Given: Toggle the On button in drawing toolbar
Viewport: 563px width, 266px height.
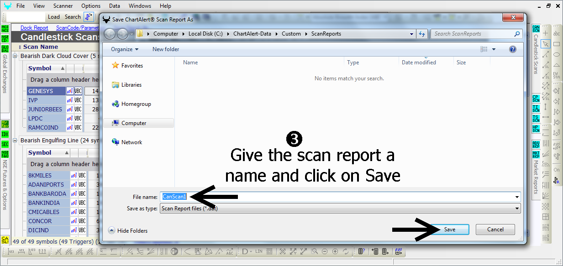Looking at the screenshot, I should (x=557, y=170).
